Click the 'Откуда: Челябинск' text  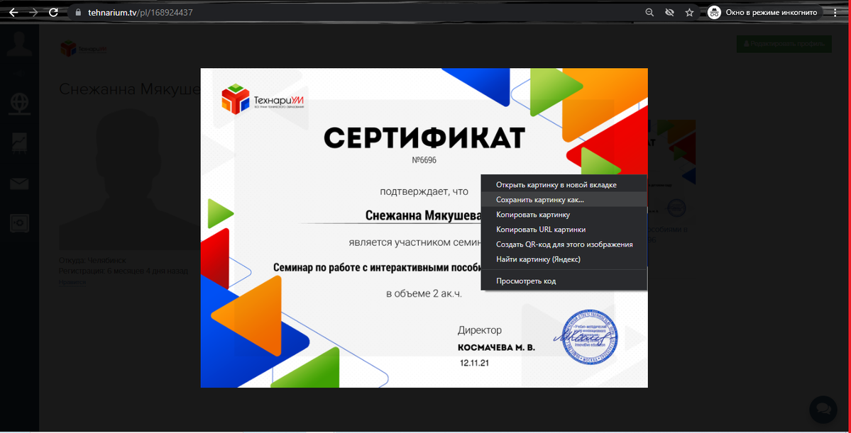click(x=92, y=261)
